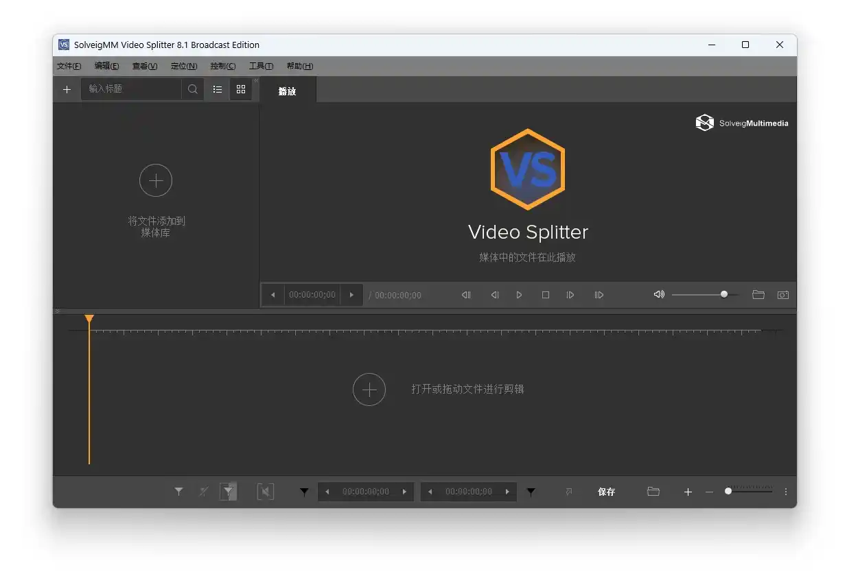Jump to previous keyframe in player

pos(466,295)
